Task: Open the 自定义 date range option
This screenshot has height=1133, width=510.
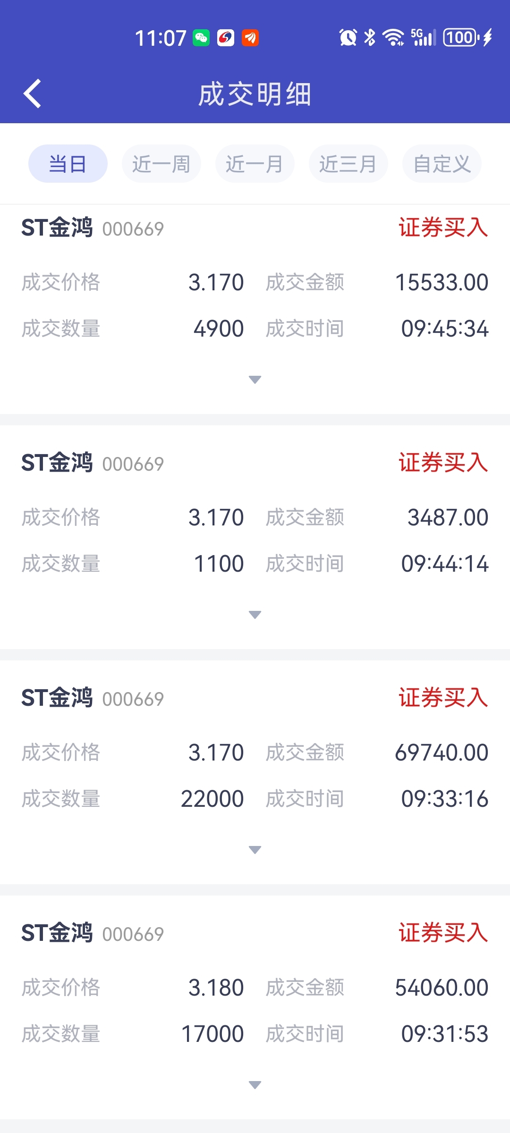Action: coord(442,164)
